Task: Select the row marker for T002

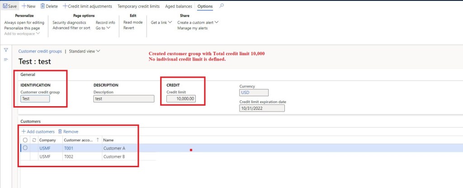Action: pyautogui.click(x=25, y=156)
